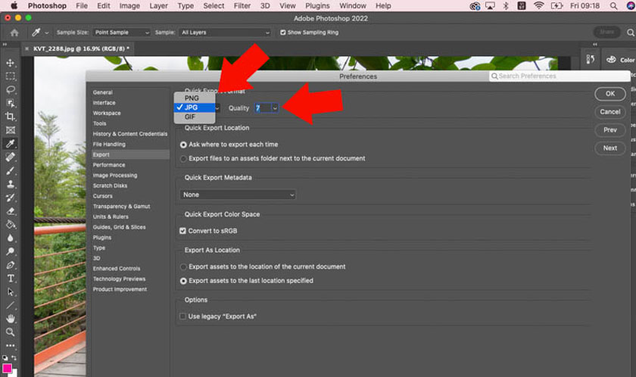Open the General preferences category
636x377 pixels.
coord(103,92)
